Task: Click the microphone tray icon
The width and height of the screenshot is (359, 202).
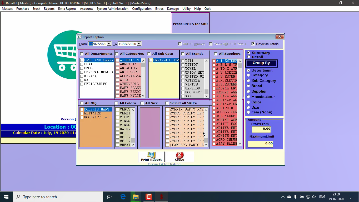Action: [296, 197]
